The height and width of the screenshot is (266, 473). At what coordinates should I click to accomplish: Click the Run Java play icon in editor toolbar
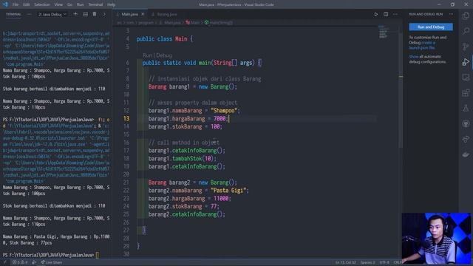tap(375, 14)
